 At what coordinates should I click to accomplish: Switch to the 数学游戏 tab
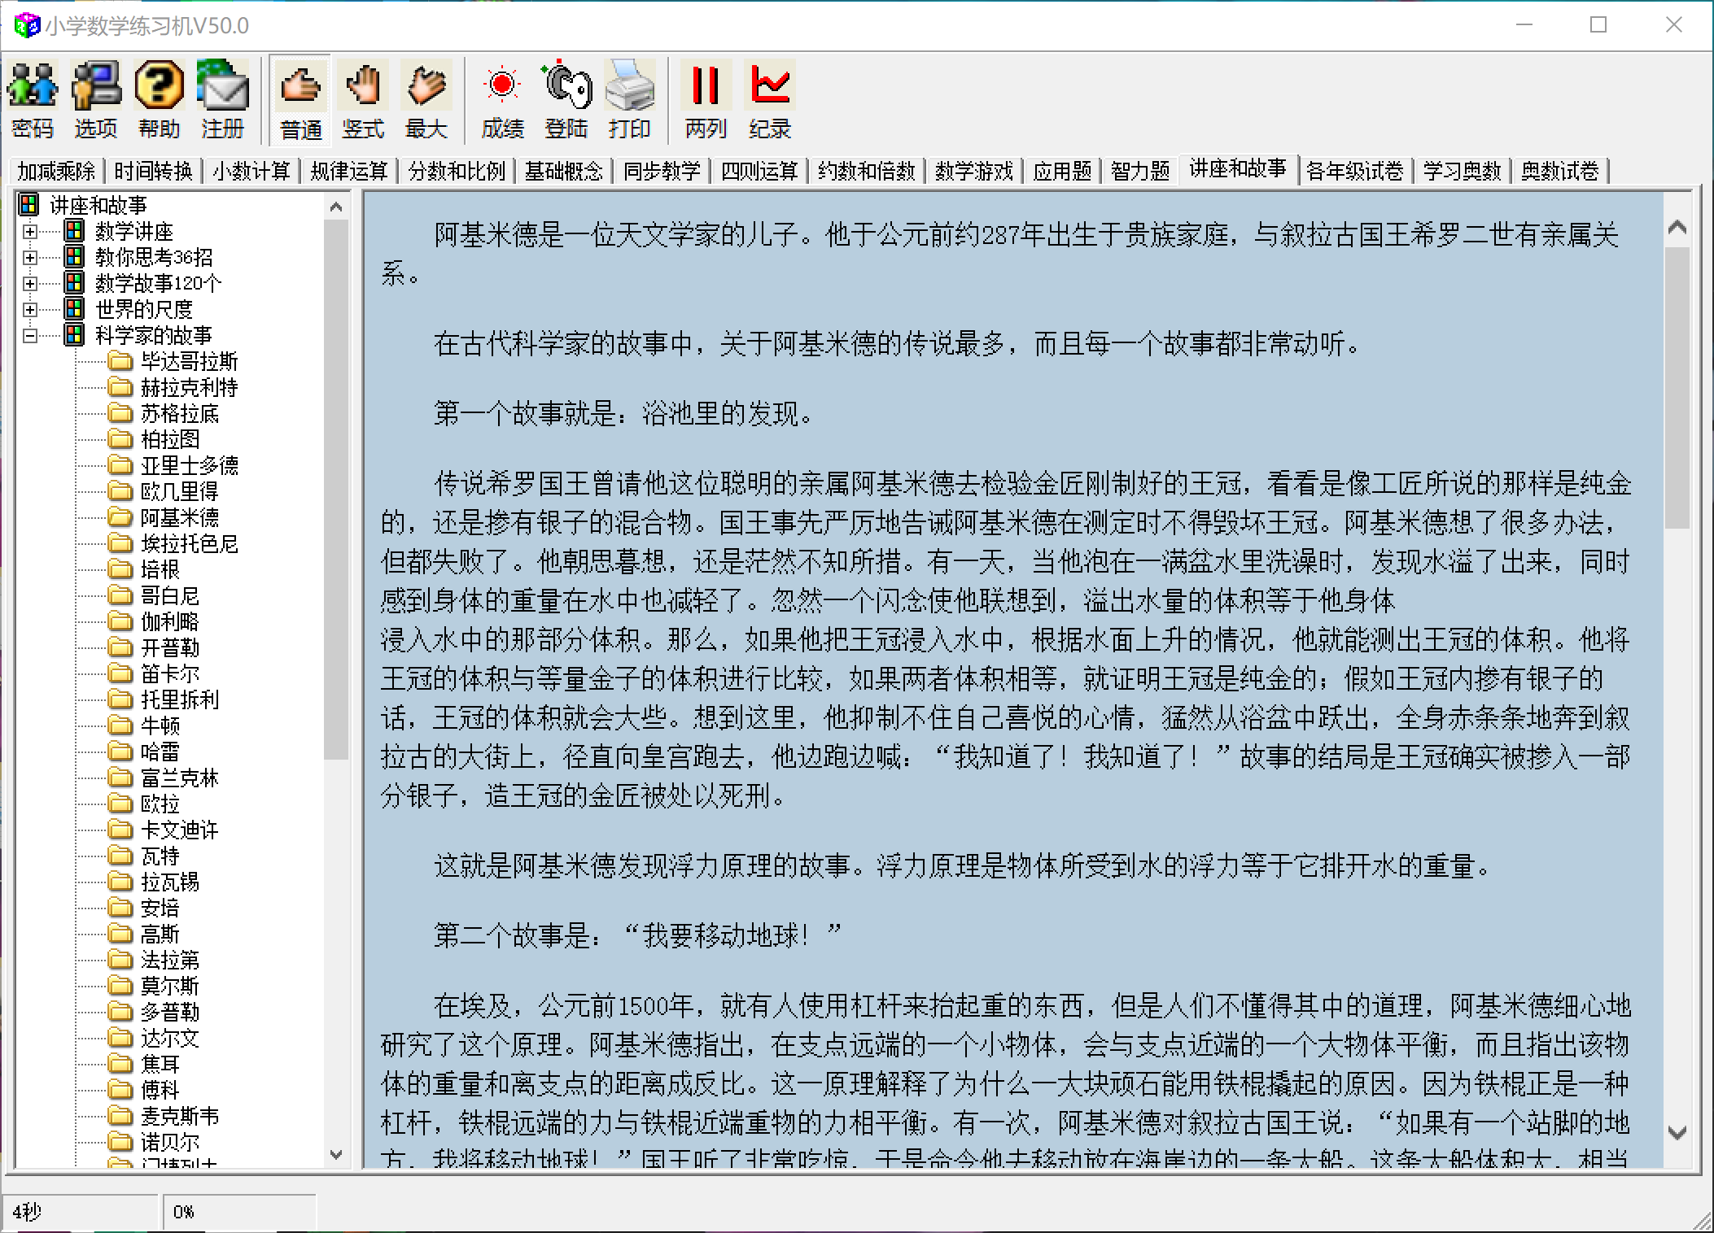[x=974, y=172]
